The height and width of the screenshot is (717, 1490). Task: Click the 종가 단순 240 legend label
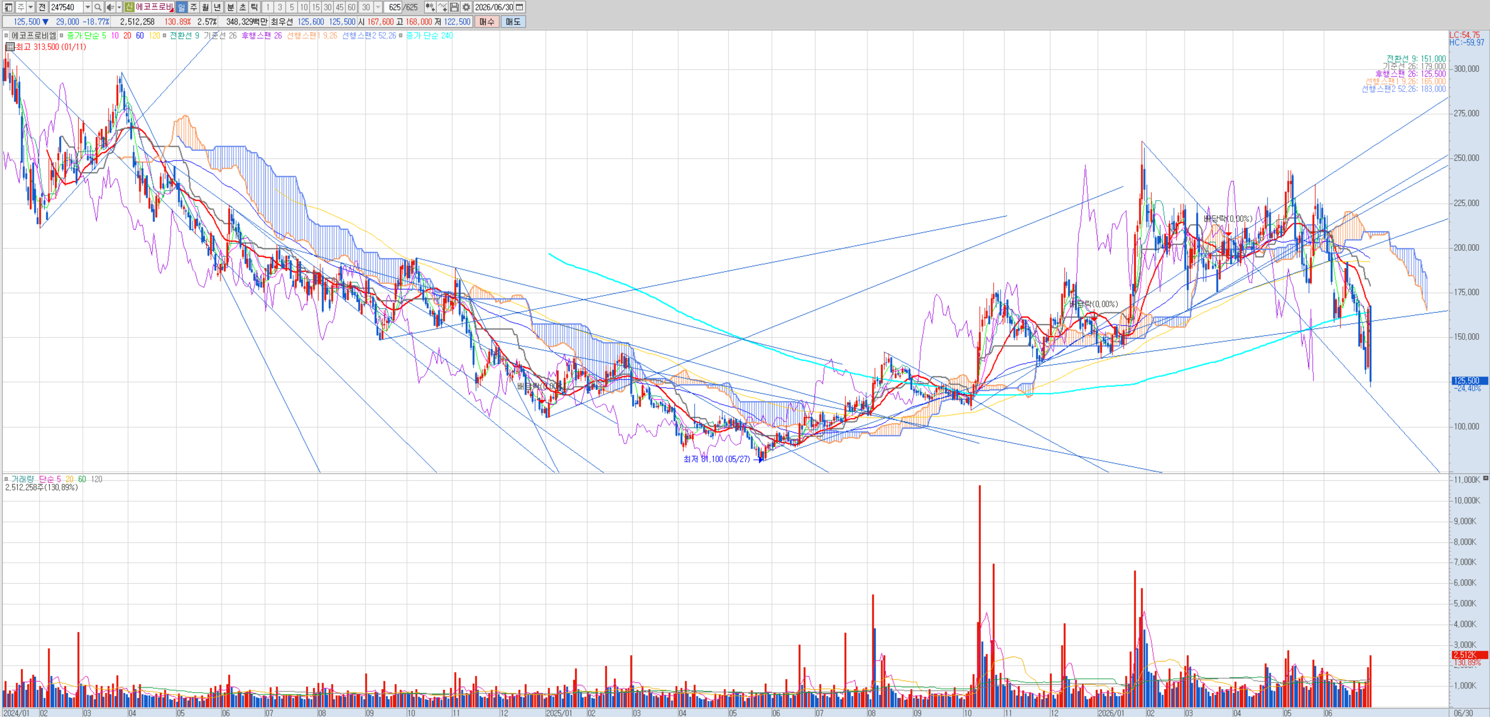tap(429, 36)
